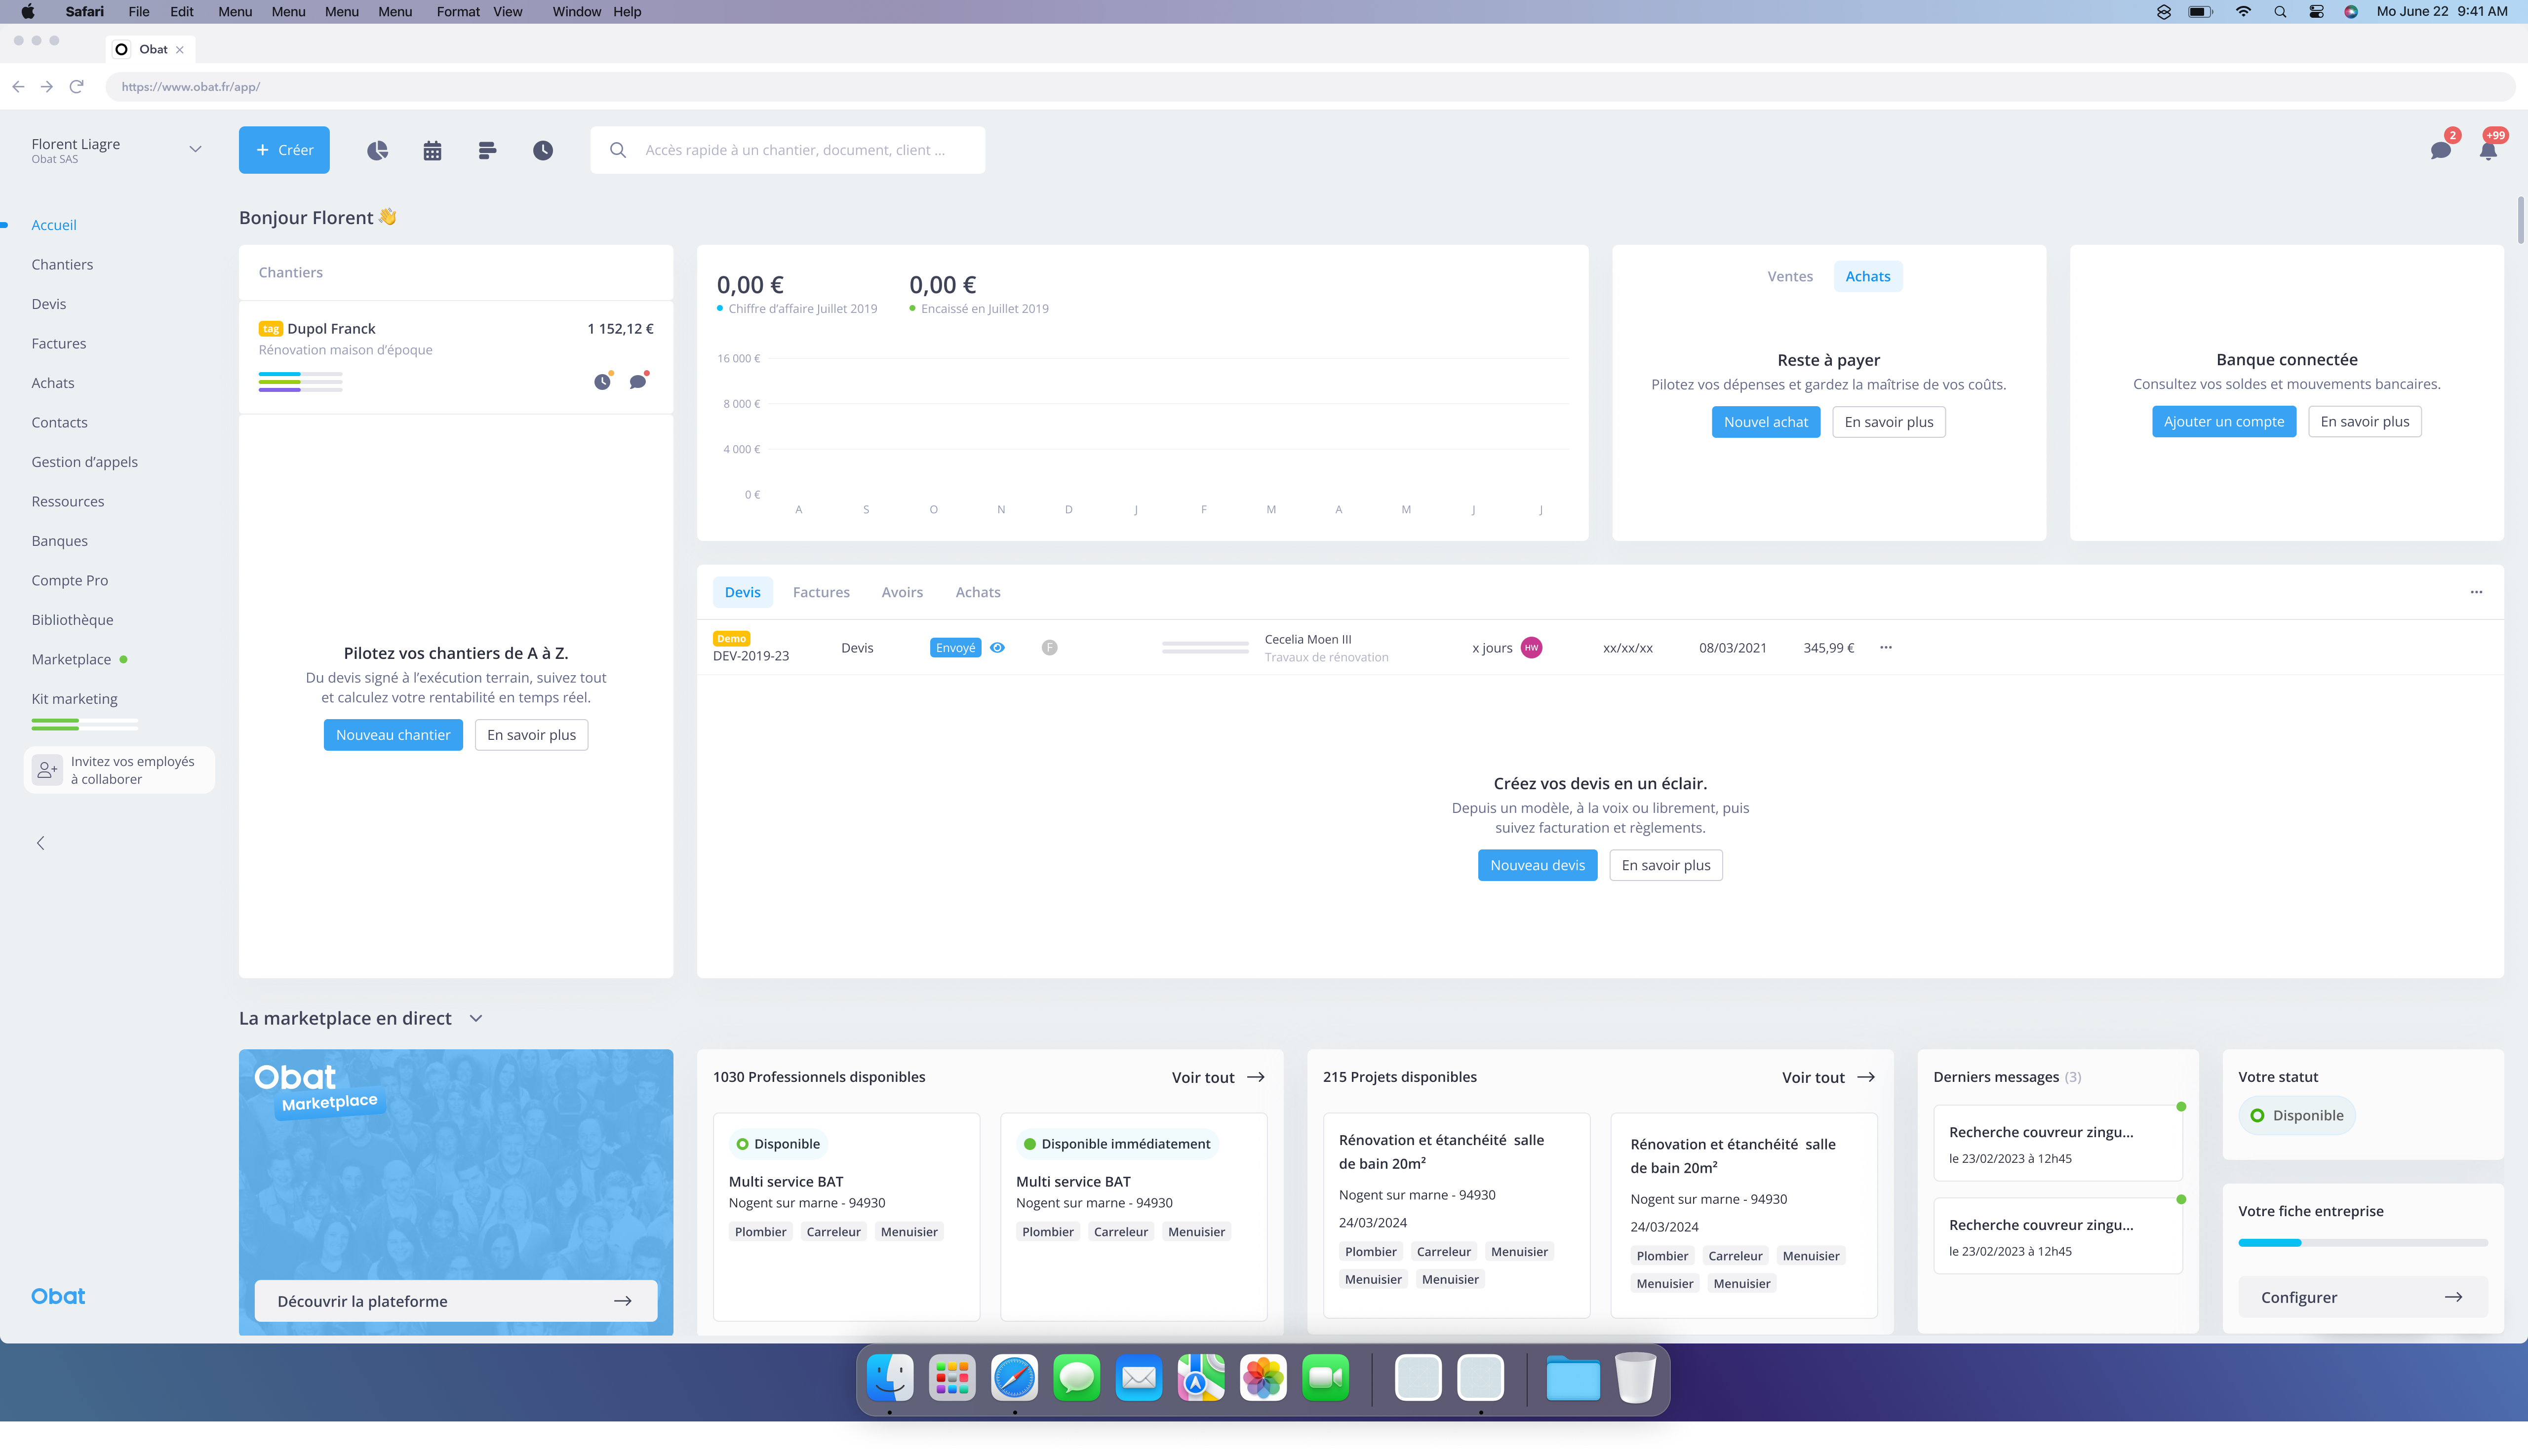Reload the page with refresh icon
Viewport: 2528px width, 1456px height.
(76, 87)
